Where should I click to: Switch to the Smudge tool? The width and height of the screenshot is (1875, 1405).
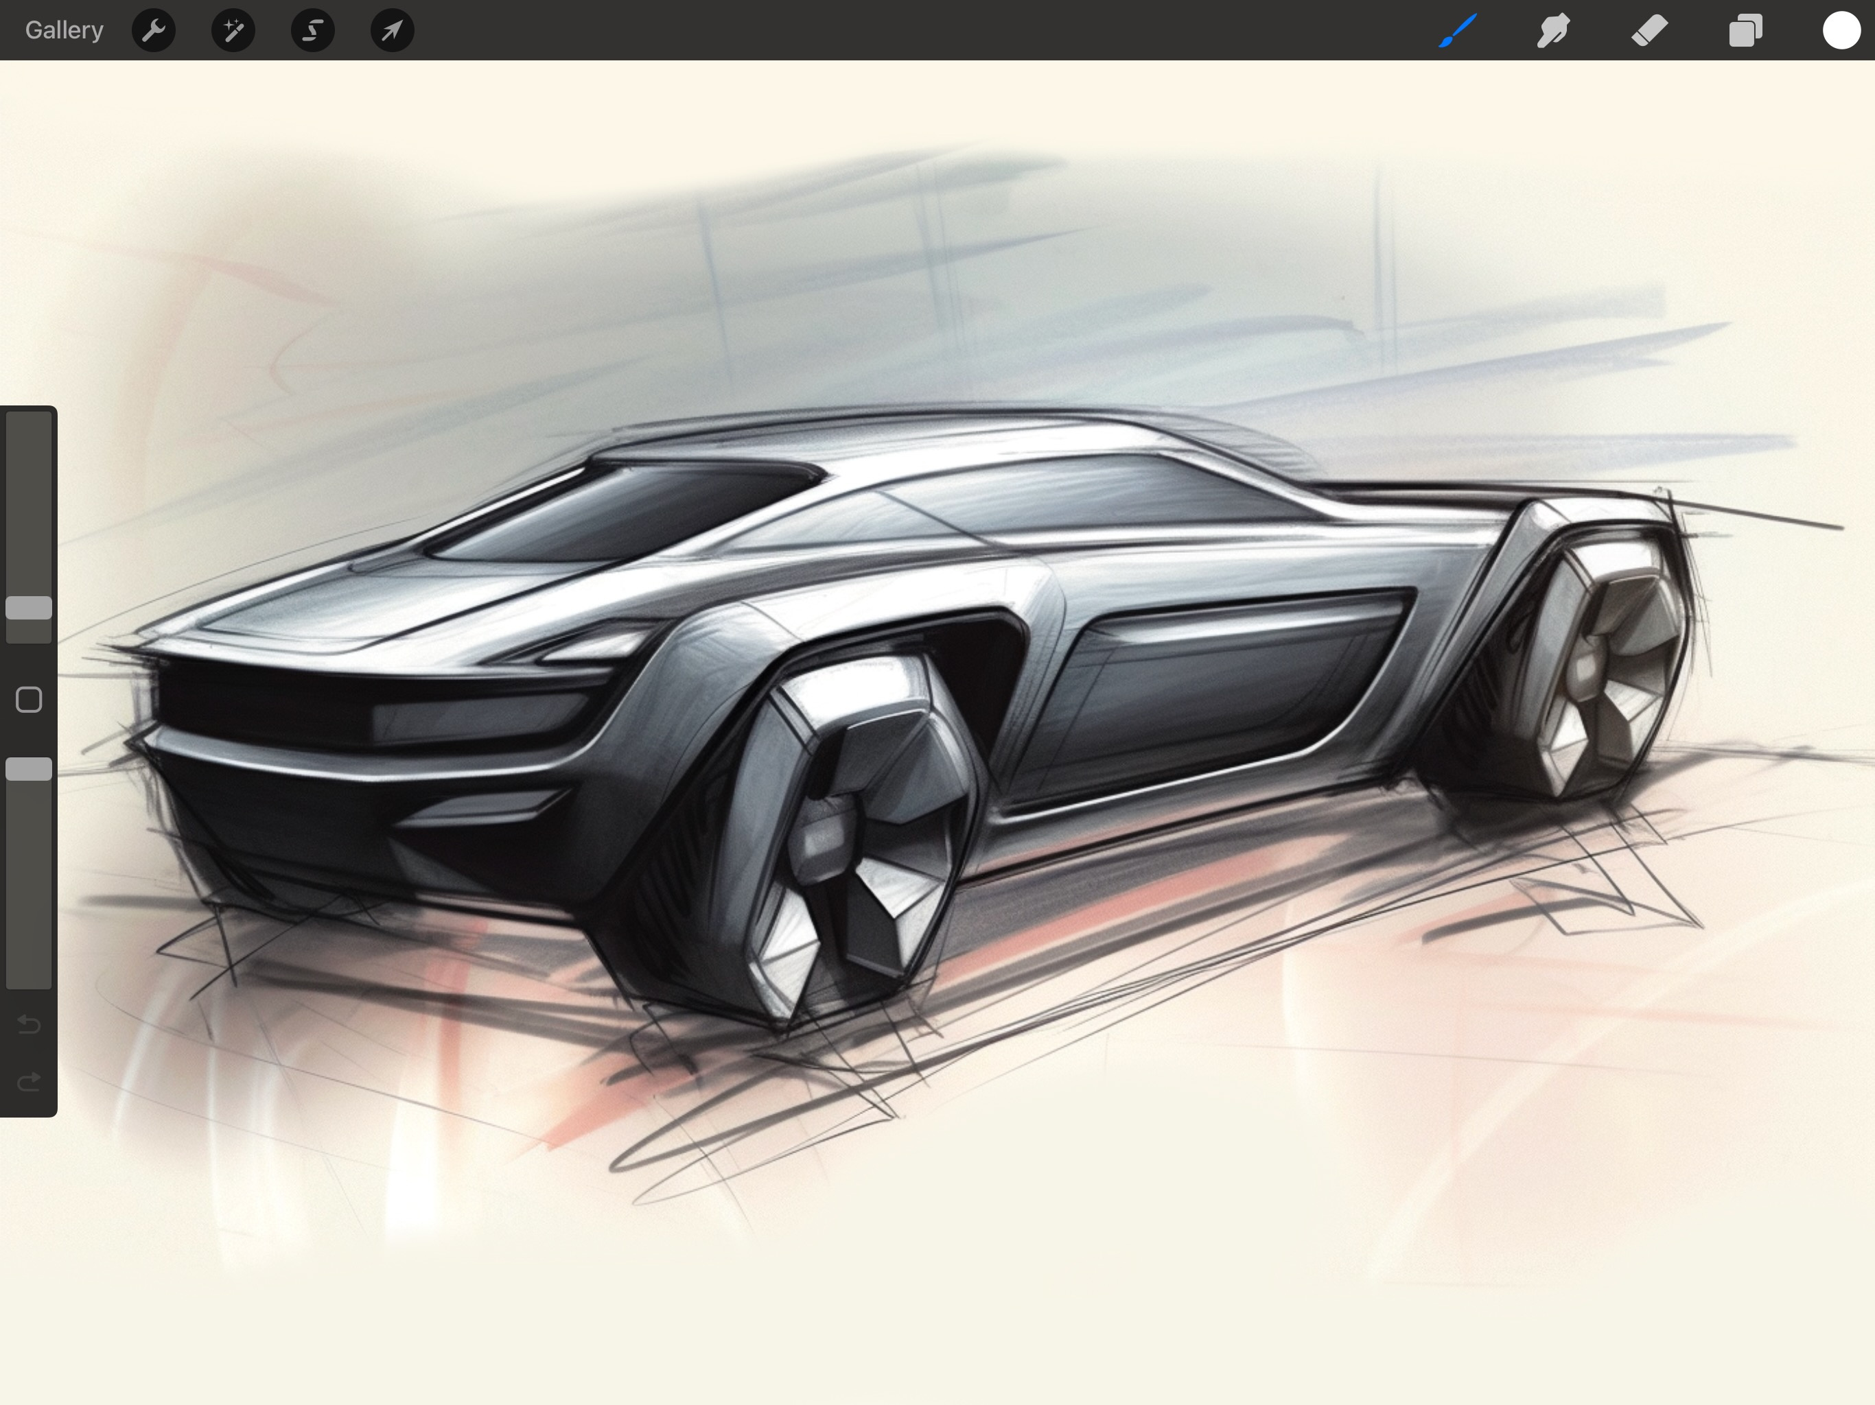[1555, 30]
